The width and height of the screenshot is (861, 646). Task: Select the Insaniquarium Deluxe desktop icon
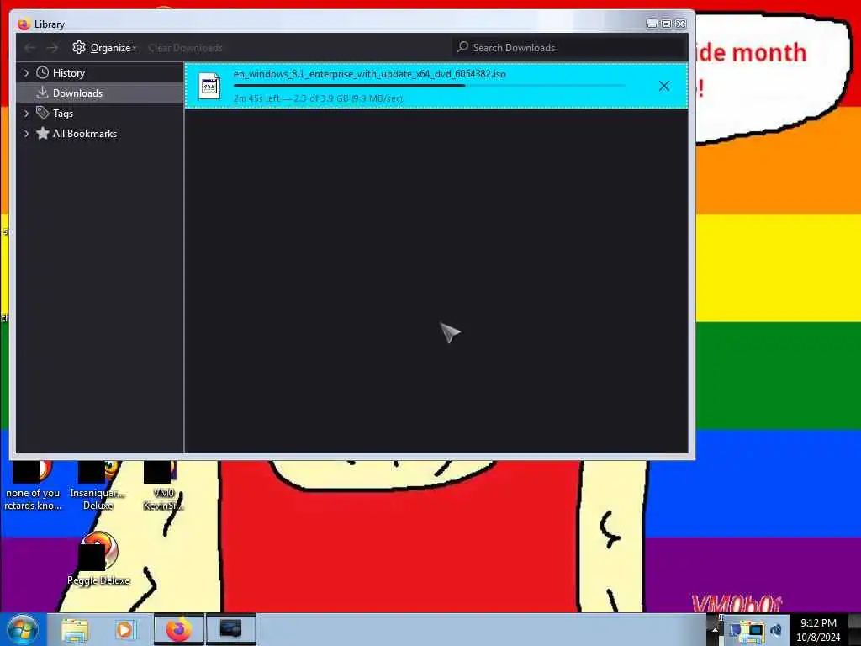point(98,485)
